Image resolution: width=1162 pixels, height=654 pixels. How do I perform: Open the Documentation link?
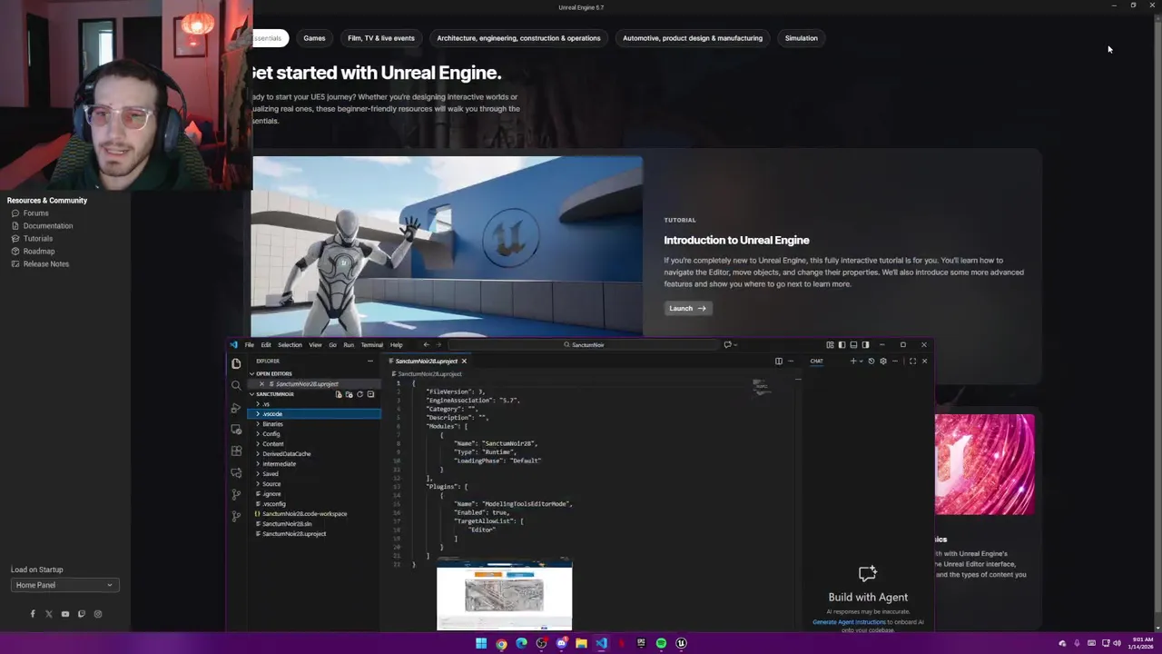pyautogui.click(x=47, y=226)
